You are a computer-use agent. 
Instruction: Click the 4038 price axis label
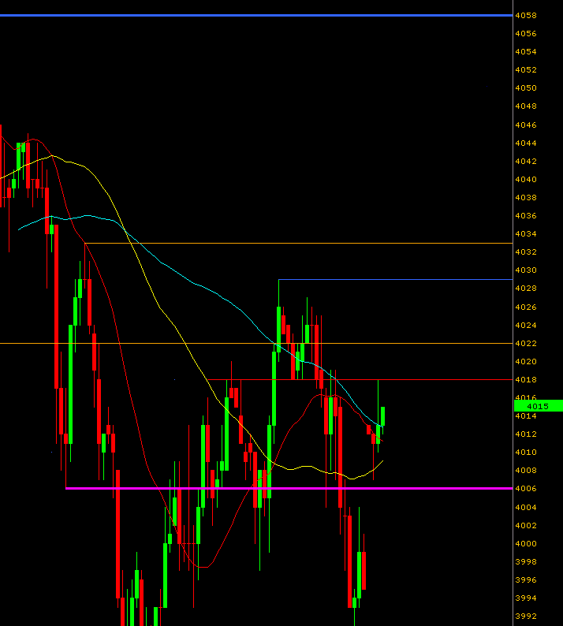pyautogui.click(x=526, y=198)
